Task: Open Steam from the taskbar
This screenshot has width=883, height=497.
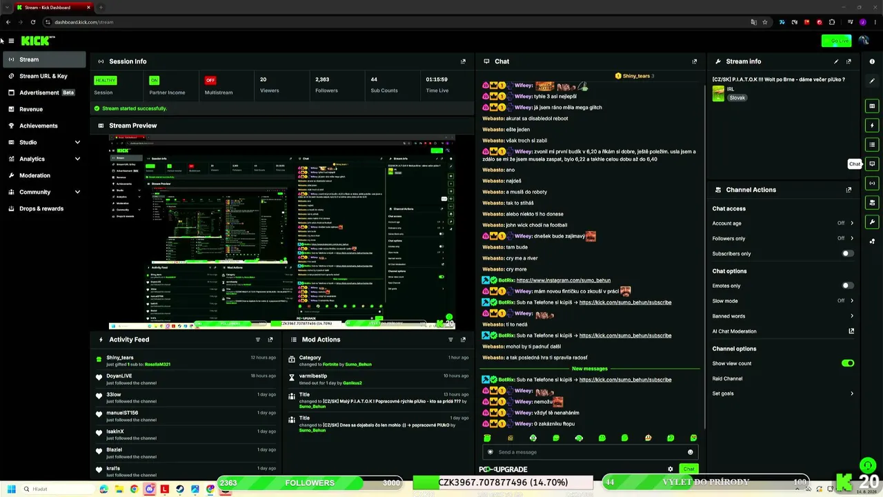Action: point(180,489)
